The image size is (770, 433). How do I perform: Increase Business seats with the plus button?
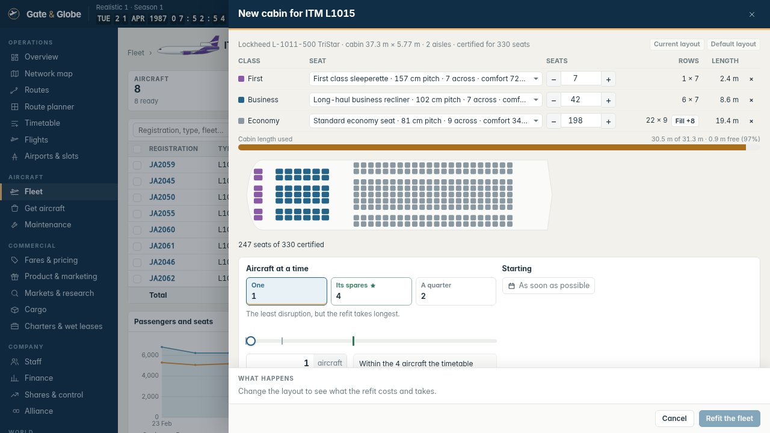click(608, 100)
